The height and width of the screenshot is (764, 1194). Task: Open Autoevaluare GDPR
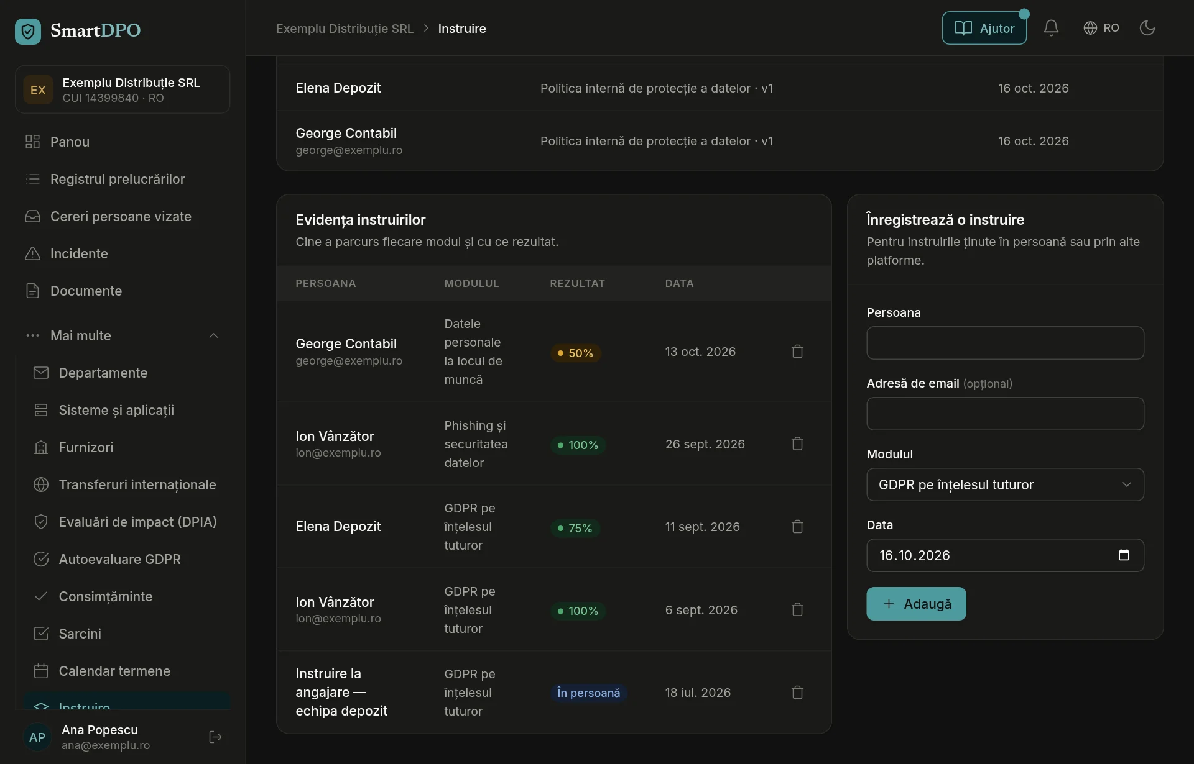click(x=127, y=559)
